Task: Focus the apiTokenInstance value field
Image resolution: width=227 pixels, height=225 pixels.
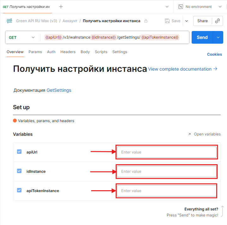Action: [167, 191]
